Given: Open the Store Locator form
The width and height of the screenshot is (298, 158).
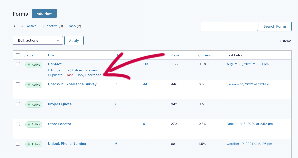Looking at the screenshot, I should [60, 124].
